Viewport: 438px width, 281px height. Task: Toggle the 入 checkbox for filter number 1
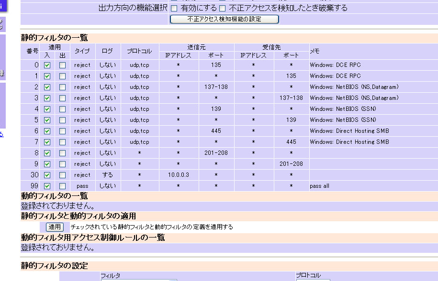[x=47, y=76]
